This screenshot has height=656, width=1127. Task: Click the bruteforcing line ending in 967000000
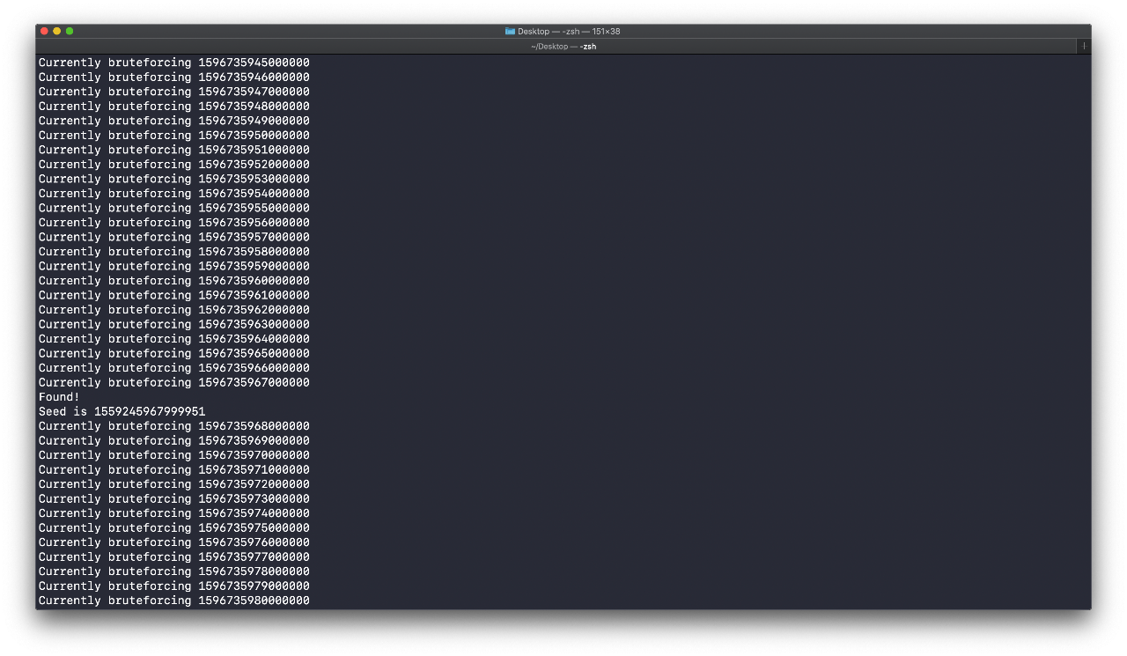(x=173, y=382)
